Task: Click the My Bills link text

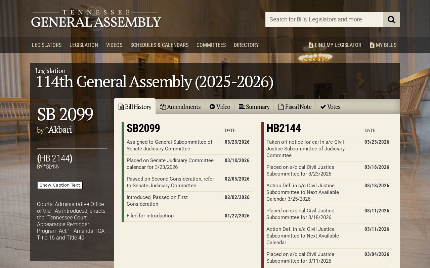Action: pos(386,45)
